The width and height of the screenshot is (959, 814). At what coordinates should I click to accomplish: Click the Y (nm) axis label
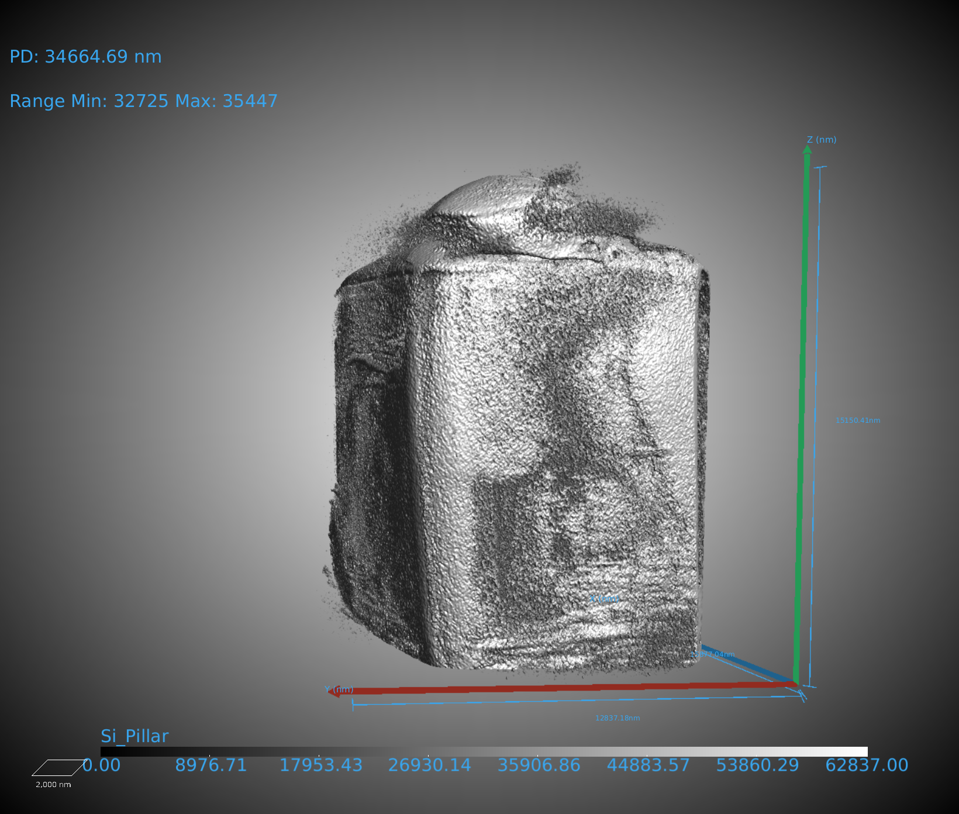coord(339,689)
